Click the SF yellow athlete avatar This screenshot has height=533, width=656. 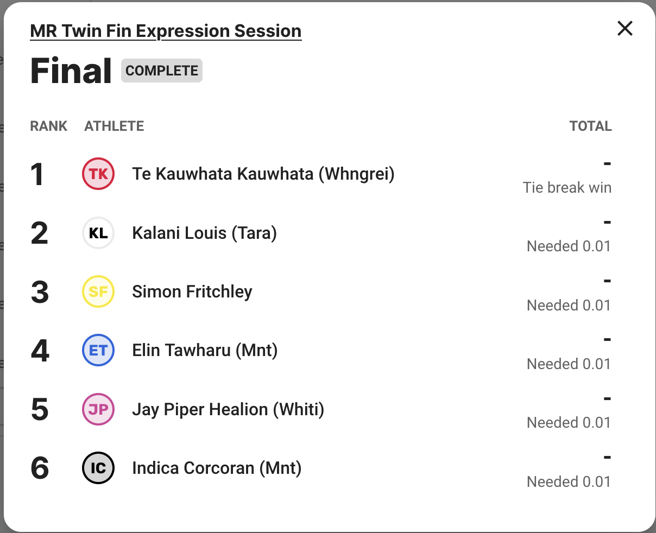tap(98, 292)
